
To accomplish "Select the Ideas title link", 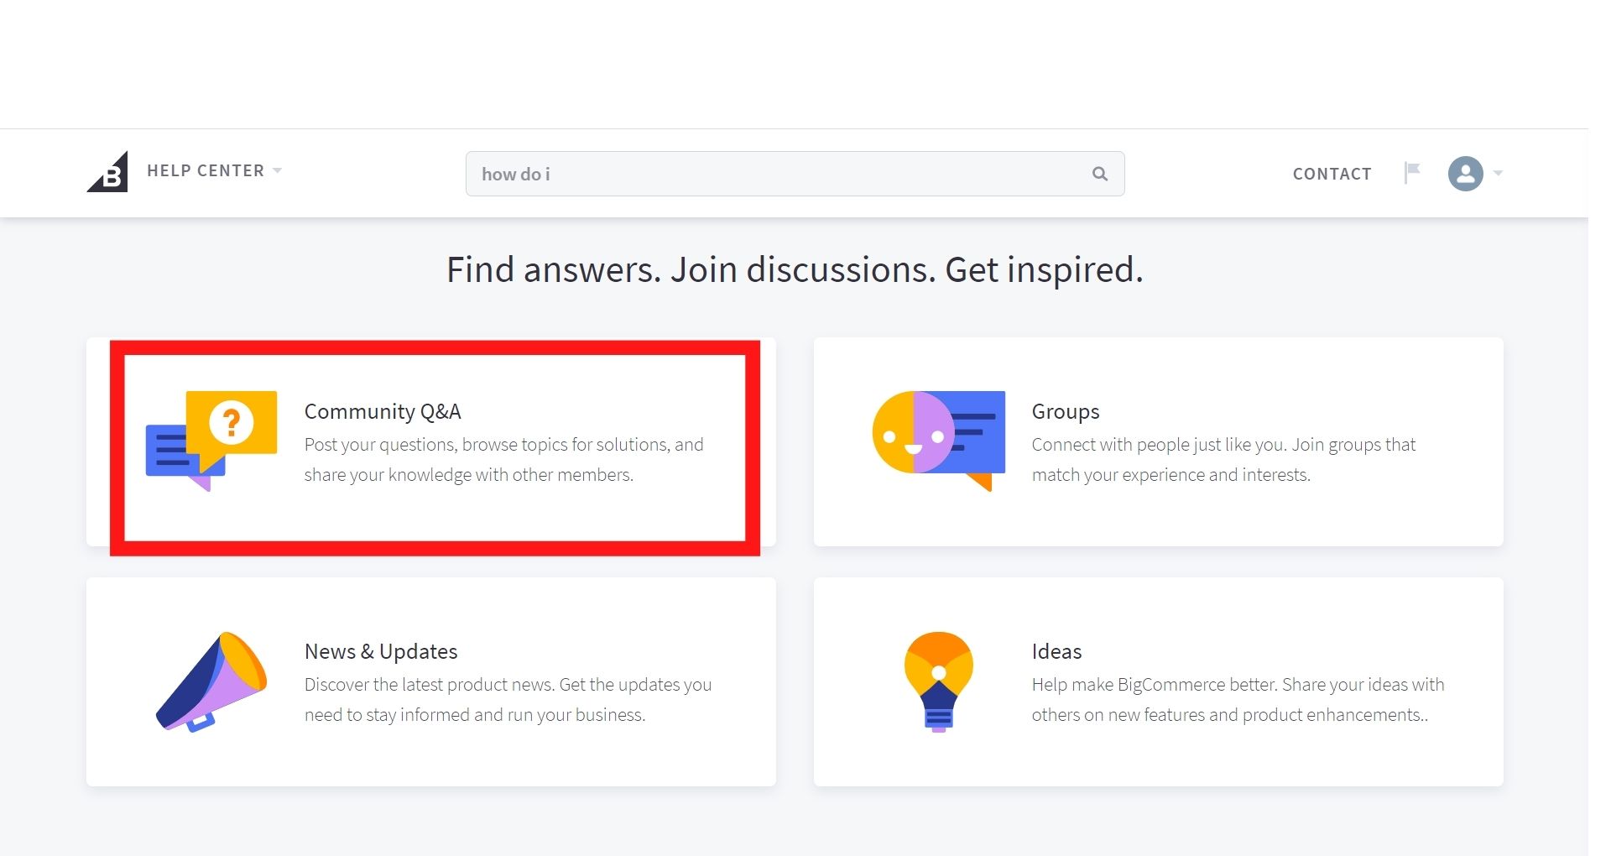I will pyautogui.click(x=1056, y=651).
